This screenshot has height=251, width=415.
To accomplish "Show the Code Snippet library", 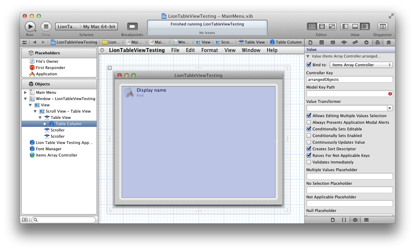I will tap(344, 220).
